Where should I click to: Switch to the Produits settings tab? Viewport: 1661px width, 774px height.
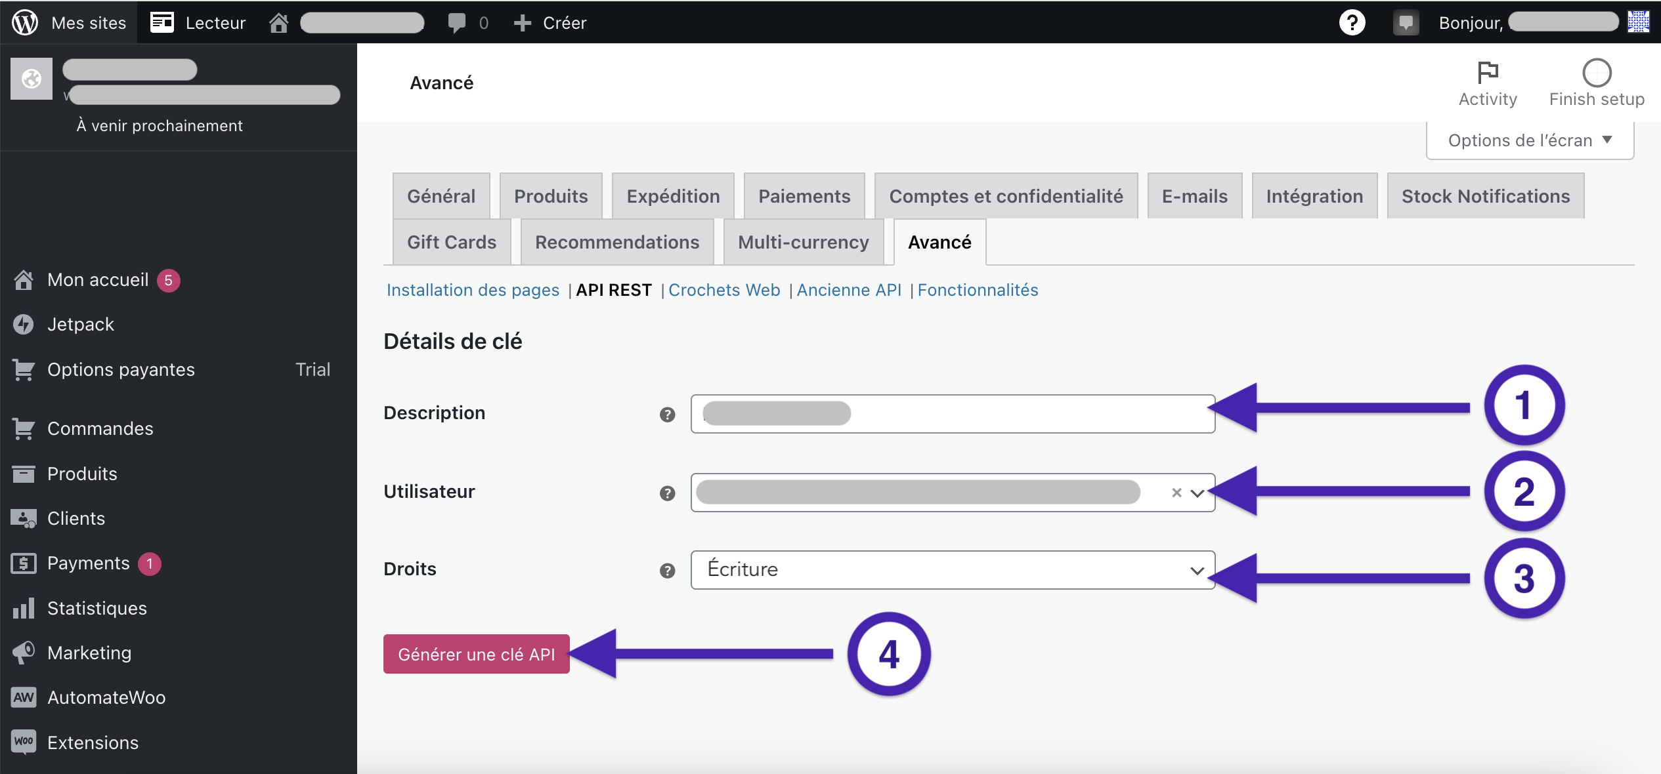pos(551,196)
